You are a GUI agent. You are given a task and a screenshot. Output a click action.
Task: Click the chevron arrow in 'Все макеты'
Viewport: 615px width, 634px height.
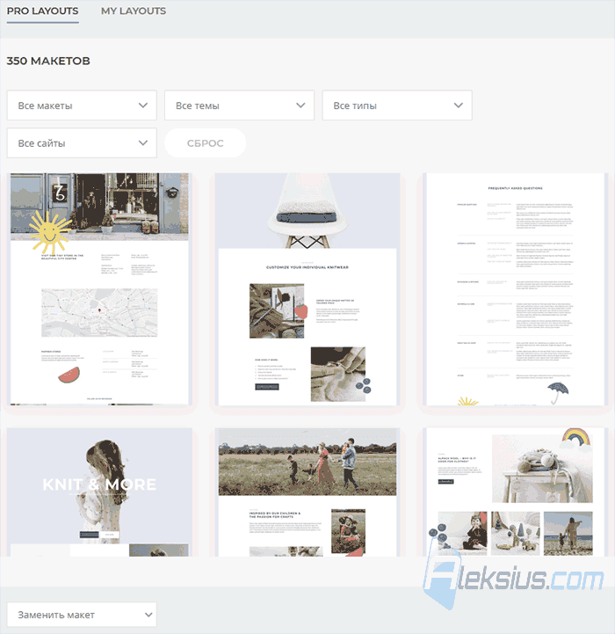(x=143, y=106)
